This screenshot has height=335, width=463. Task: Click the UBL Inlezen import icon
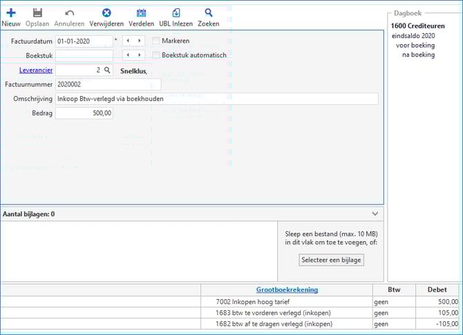(176, 12)
